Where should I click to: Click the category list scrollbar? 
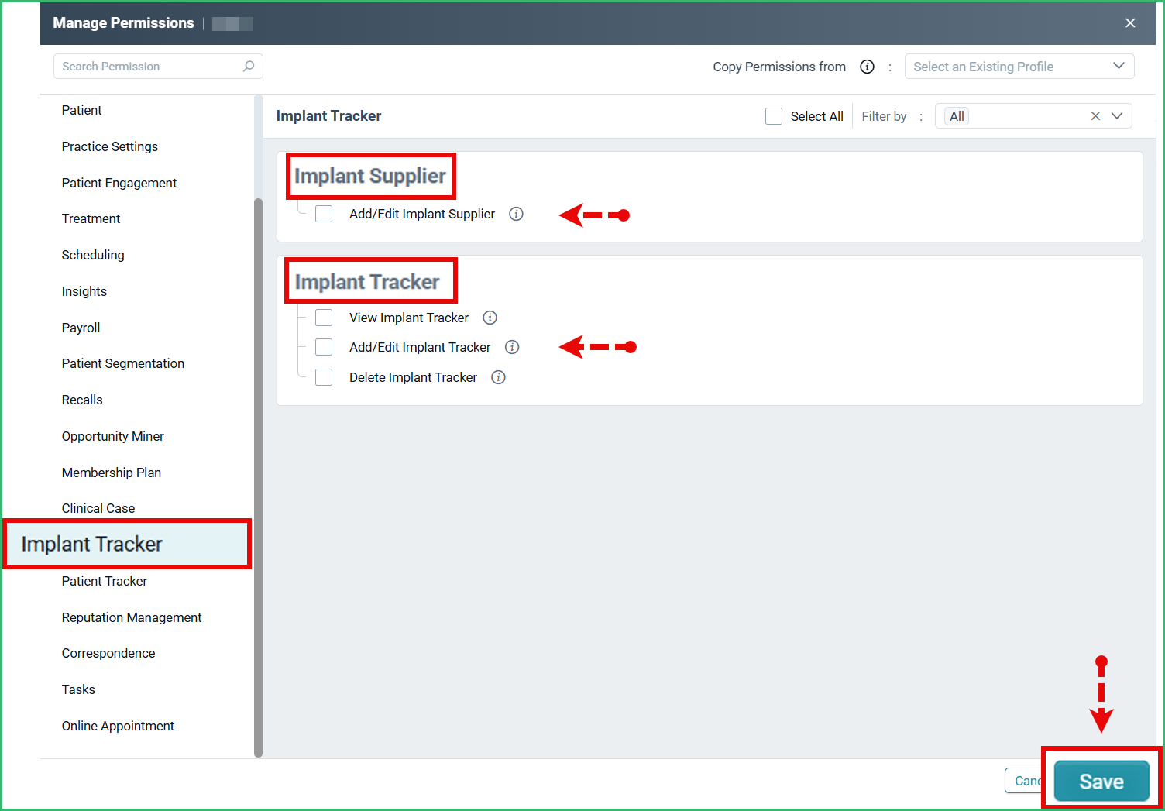pyautogui.click(x=258, y=477)
